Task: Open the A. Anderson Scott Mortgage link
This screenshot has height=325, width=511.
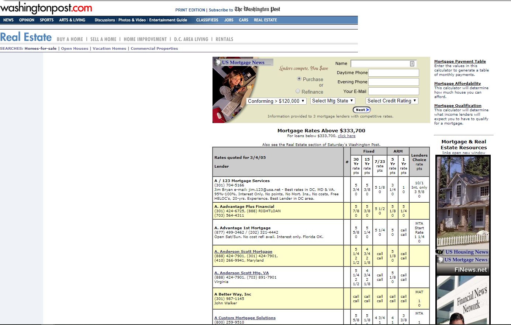Action: [x=243, y=251]
